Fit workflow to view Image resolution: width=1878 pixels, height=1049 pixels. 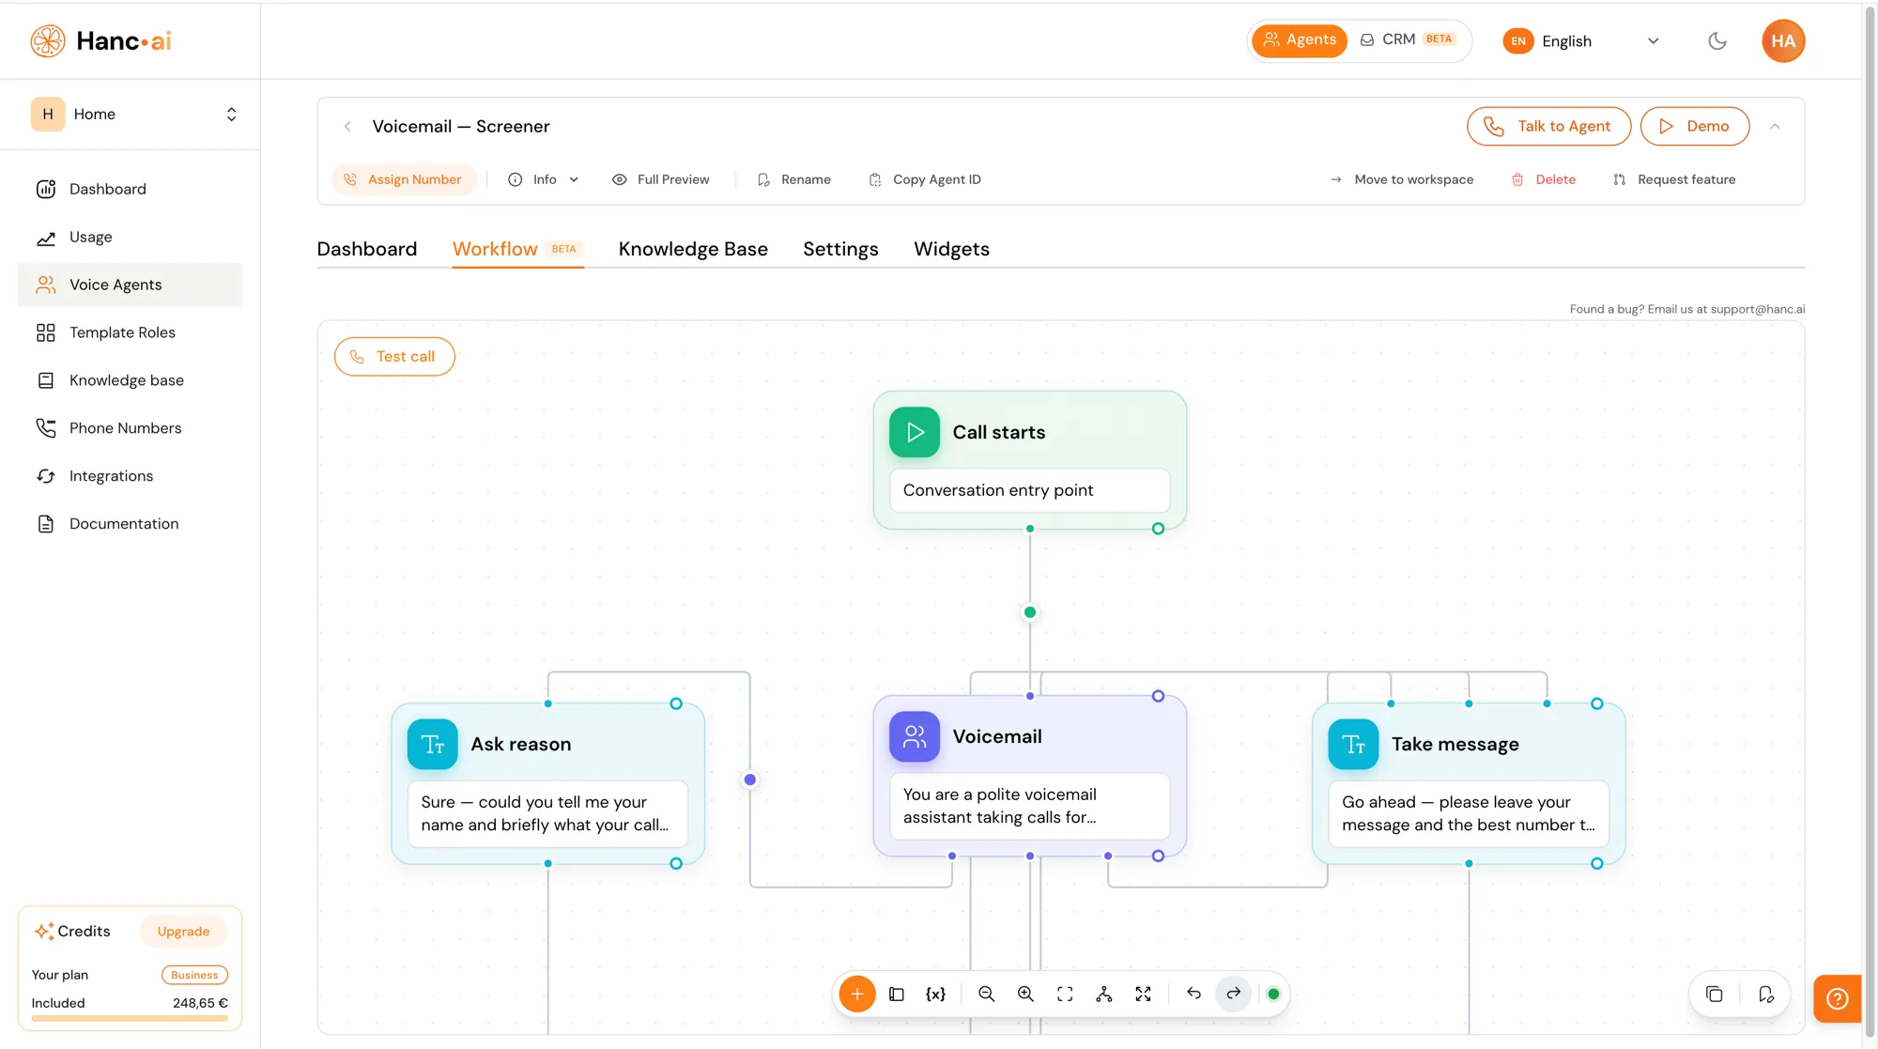[1065, 994]
